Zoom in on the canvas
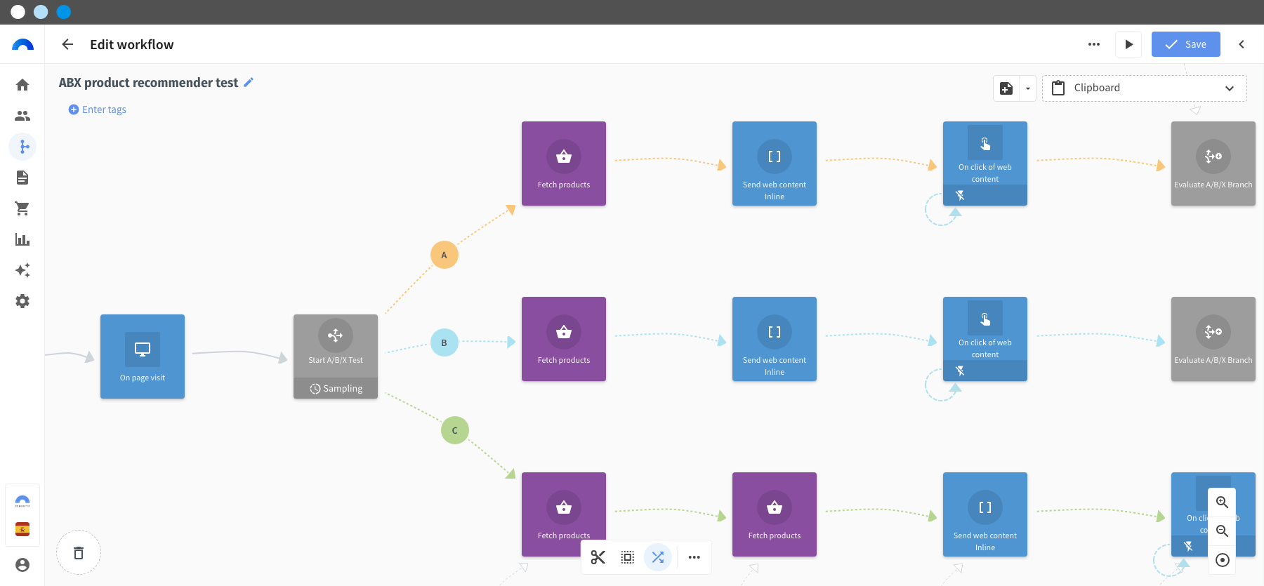 click(x=1222, y=502)
